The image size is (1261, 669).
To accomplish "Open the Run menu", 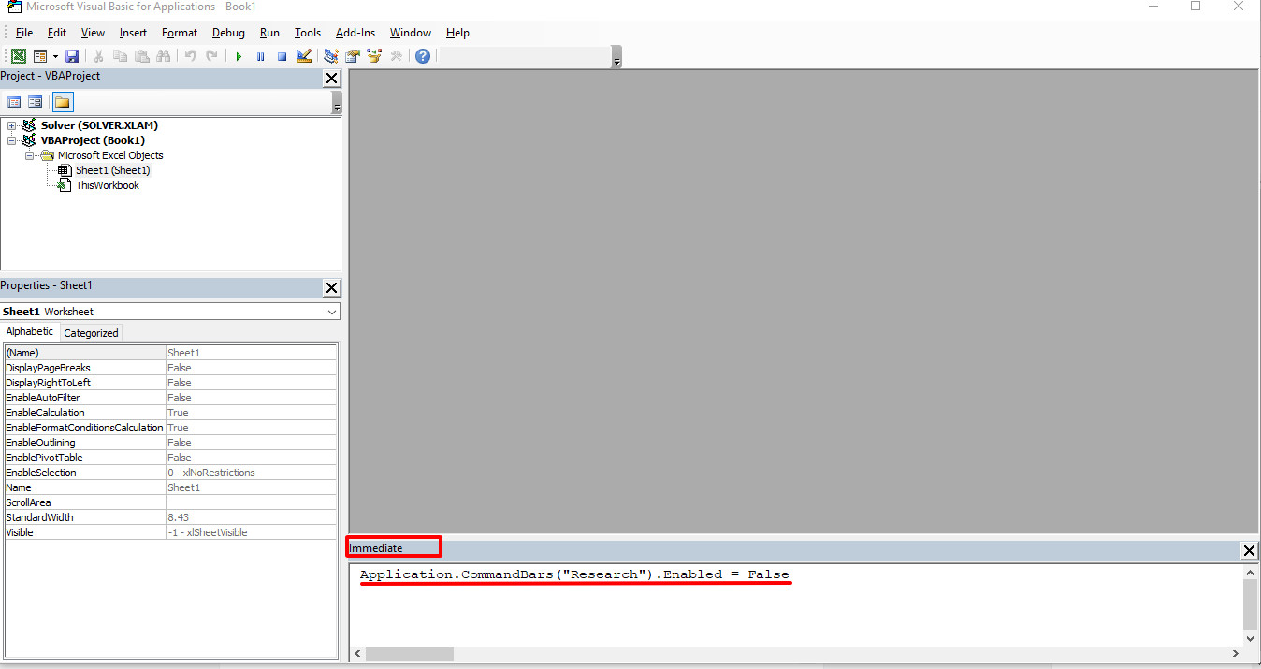I will [x=269, y=33].
